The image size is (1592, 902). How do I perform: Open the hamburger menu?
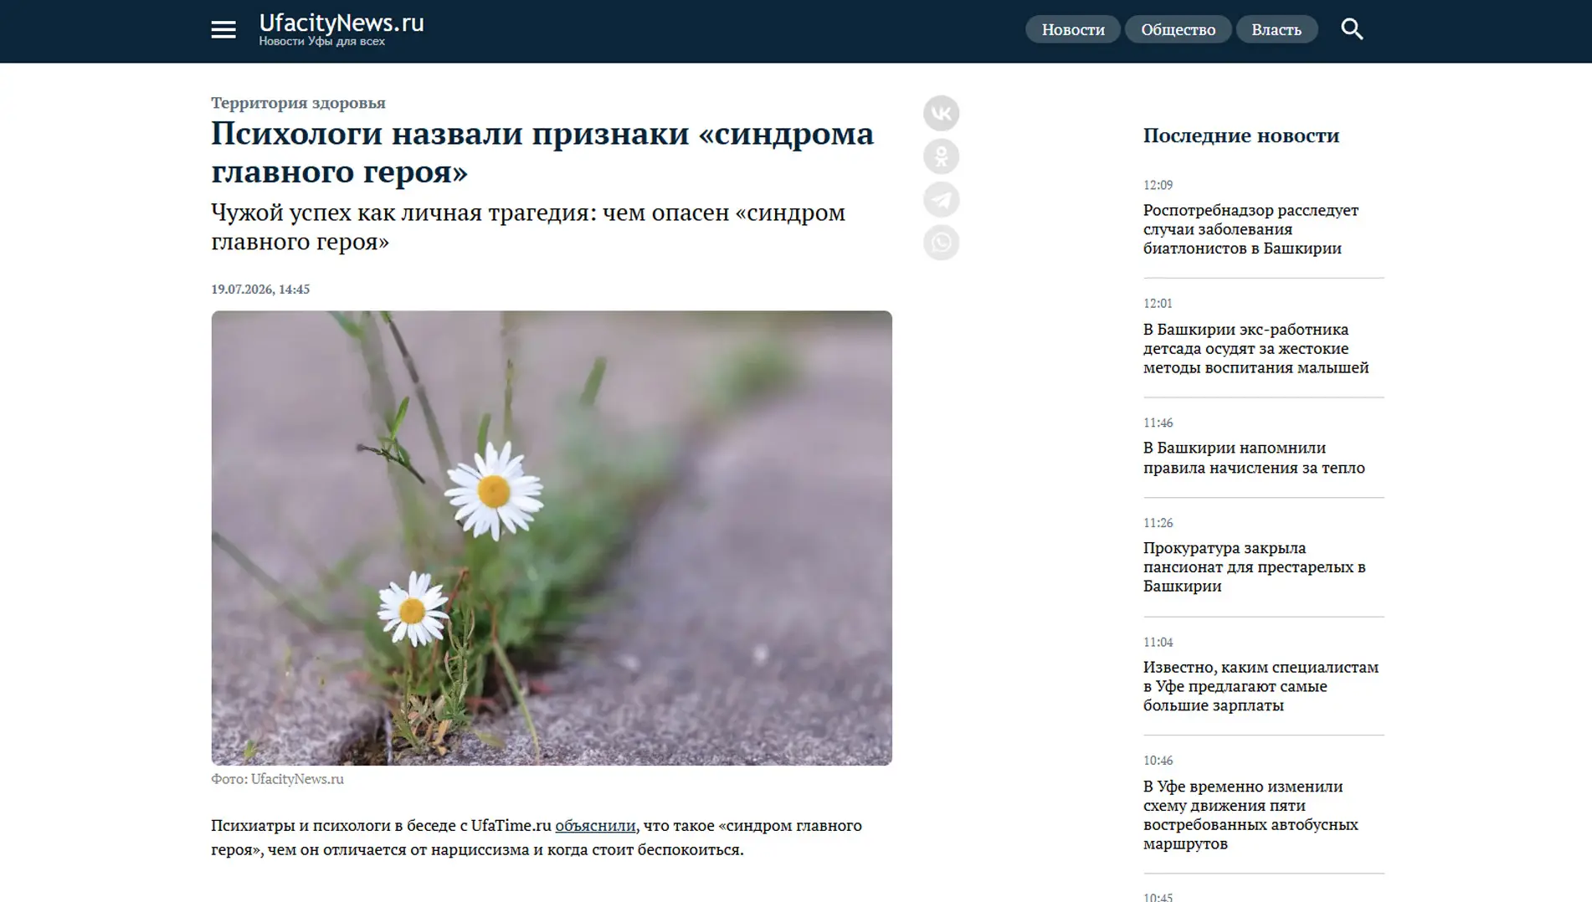[x=223, y=29]
